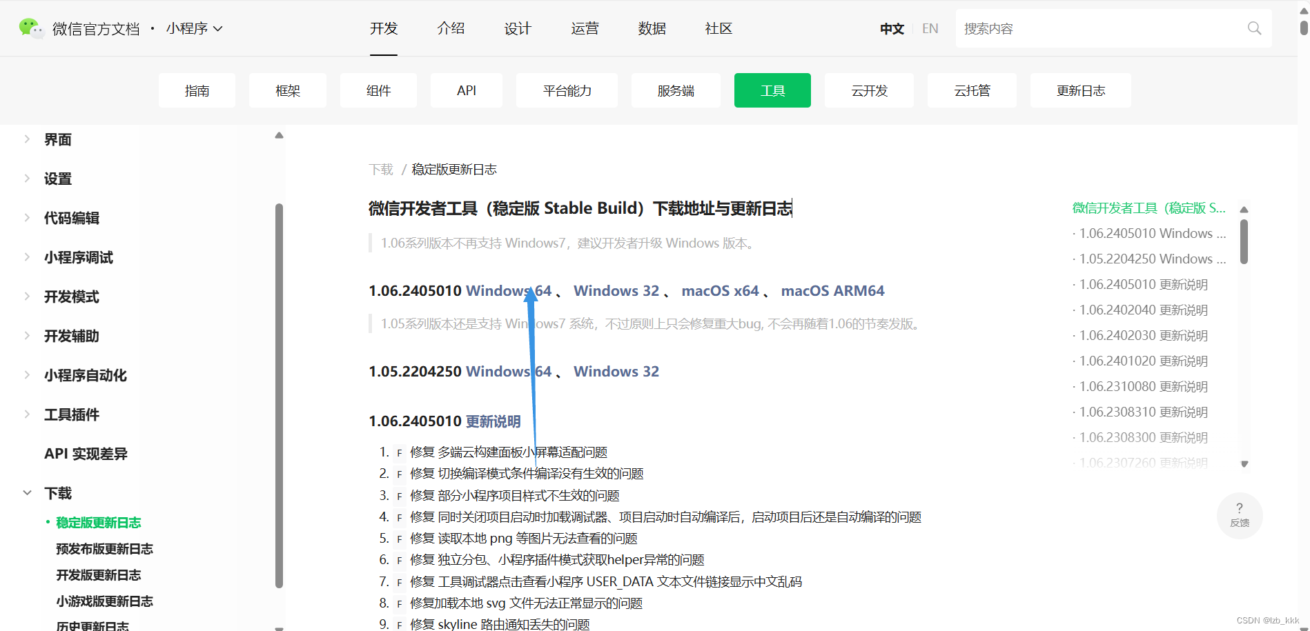
Task: Open 预发布版更新日志 in sidebar
Action: coord(104,549)
